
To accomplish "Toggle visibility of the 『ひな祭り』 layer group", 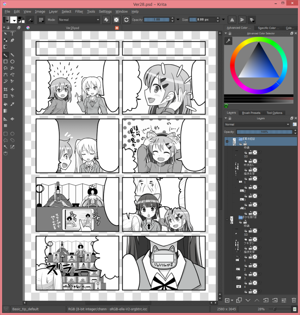I will (241, 222).
